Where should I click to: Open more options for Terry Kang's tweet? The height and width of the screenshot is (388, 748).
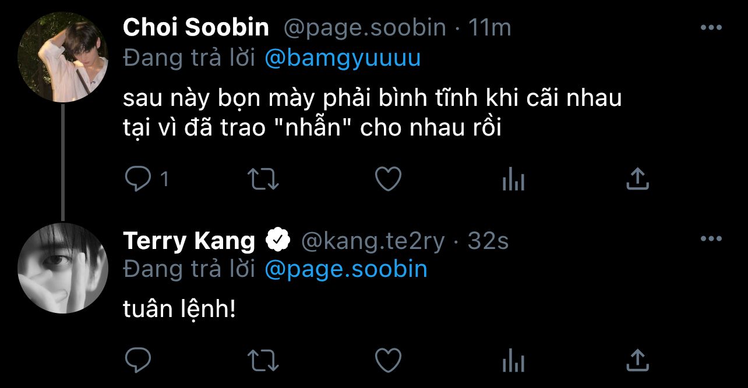pos(711,239)
